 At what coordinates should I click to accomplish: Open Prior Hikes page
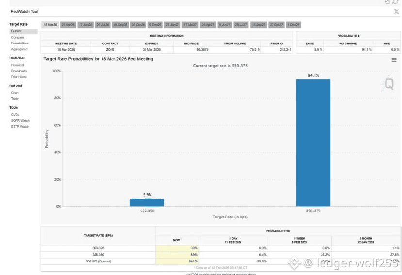(x=18, y=77)
